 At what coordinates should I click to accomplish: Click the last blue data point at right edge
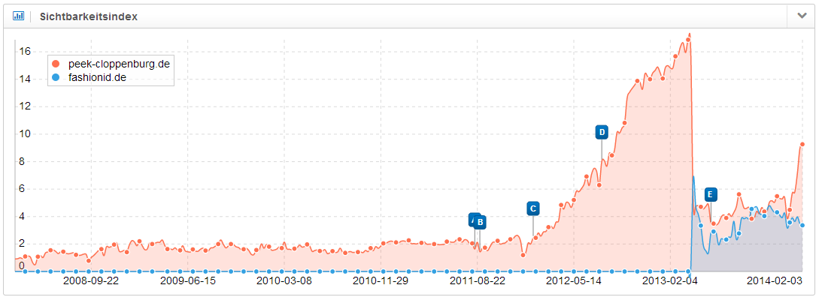tap(802, 225)
